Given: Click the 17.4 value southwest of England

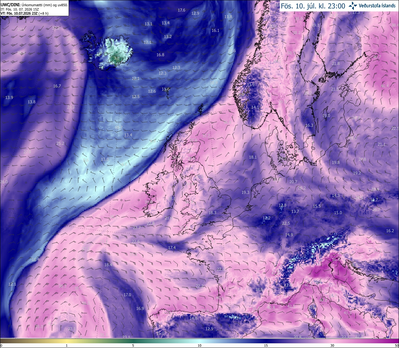Looking at the screenshot, I should click(172, 248).
